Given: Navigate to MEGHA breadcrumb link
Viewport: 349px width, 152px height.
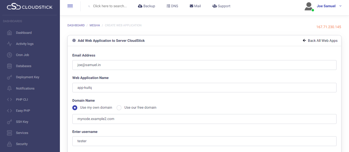Looking at the screenshot, I should pyautogui.click(x=95, y=25).
